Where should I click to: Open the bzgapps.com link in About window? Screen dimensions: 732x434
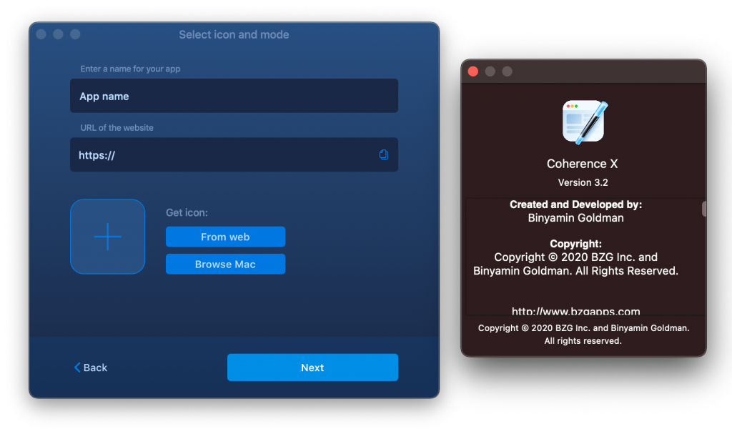575,311
